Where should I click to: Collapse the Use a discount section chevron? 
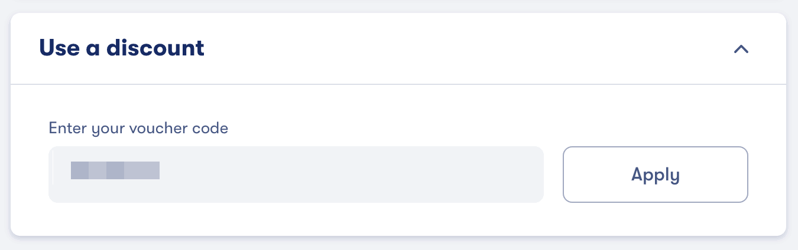coord(741,50)
